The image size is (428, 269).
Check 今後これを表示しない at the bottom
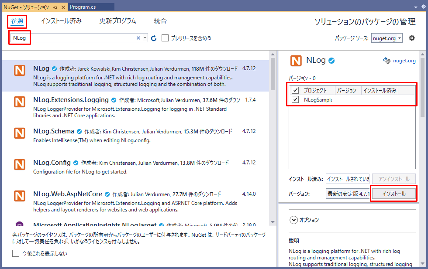tap(16, 253)
